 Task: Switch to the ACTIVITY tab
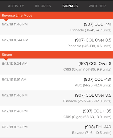[x=16, y=6]
